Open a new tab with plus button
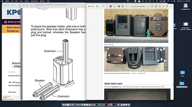Screen dimensions: 192x107 point(163,6)
